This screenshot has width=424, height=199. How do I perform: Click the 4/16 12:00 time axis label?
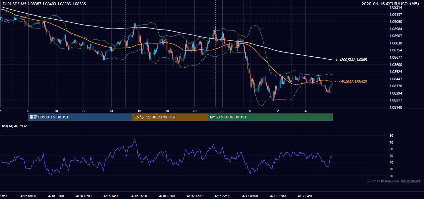pos(84,196)
